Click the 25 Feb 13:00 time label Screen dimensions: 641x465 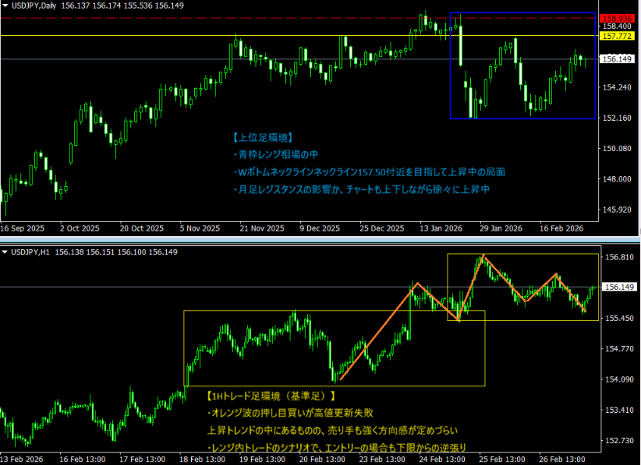pyautogui.click(x=502, y=460)
